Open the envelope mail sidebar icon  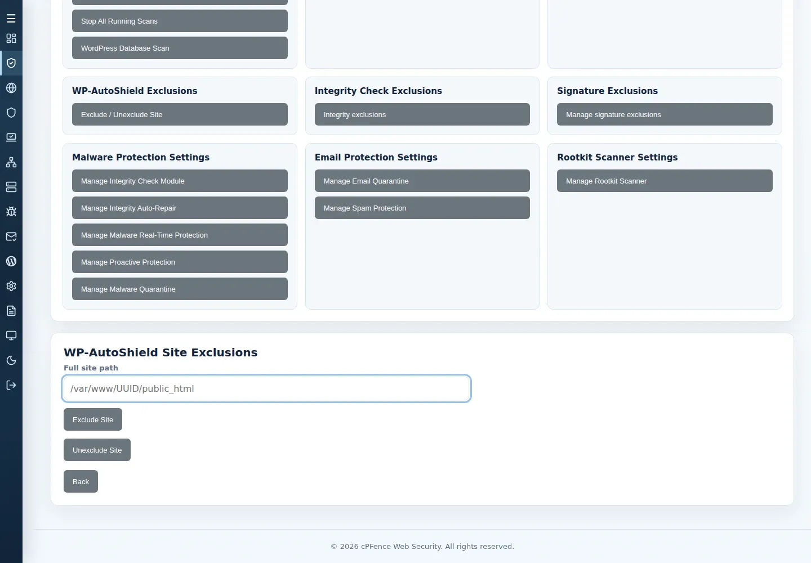click(11, 236)
